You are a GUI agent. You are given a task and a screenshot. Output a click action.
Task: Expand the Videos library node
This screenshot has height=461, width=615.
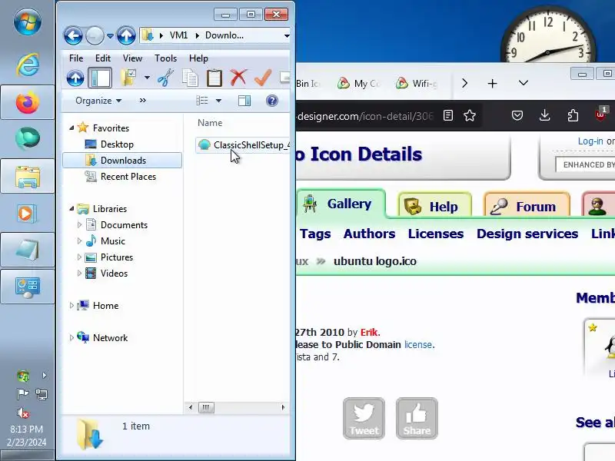point(79,273)
